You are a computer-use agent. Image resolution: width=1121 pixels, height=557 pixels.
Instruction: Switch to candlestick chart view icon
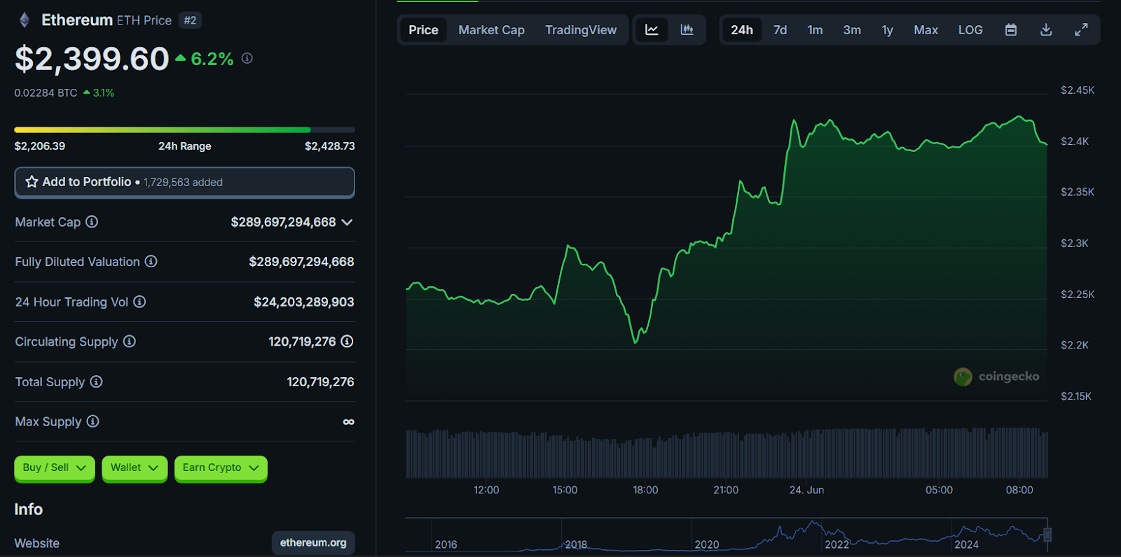pyautogui.click(x=687, y=30)
